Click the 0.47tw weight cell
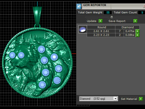 click(x=130, y=31)
